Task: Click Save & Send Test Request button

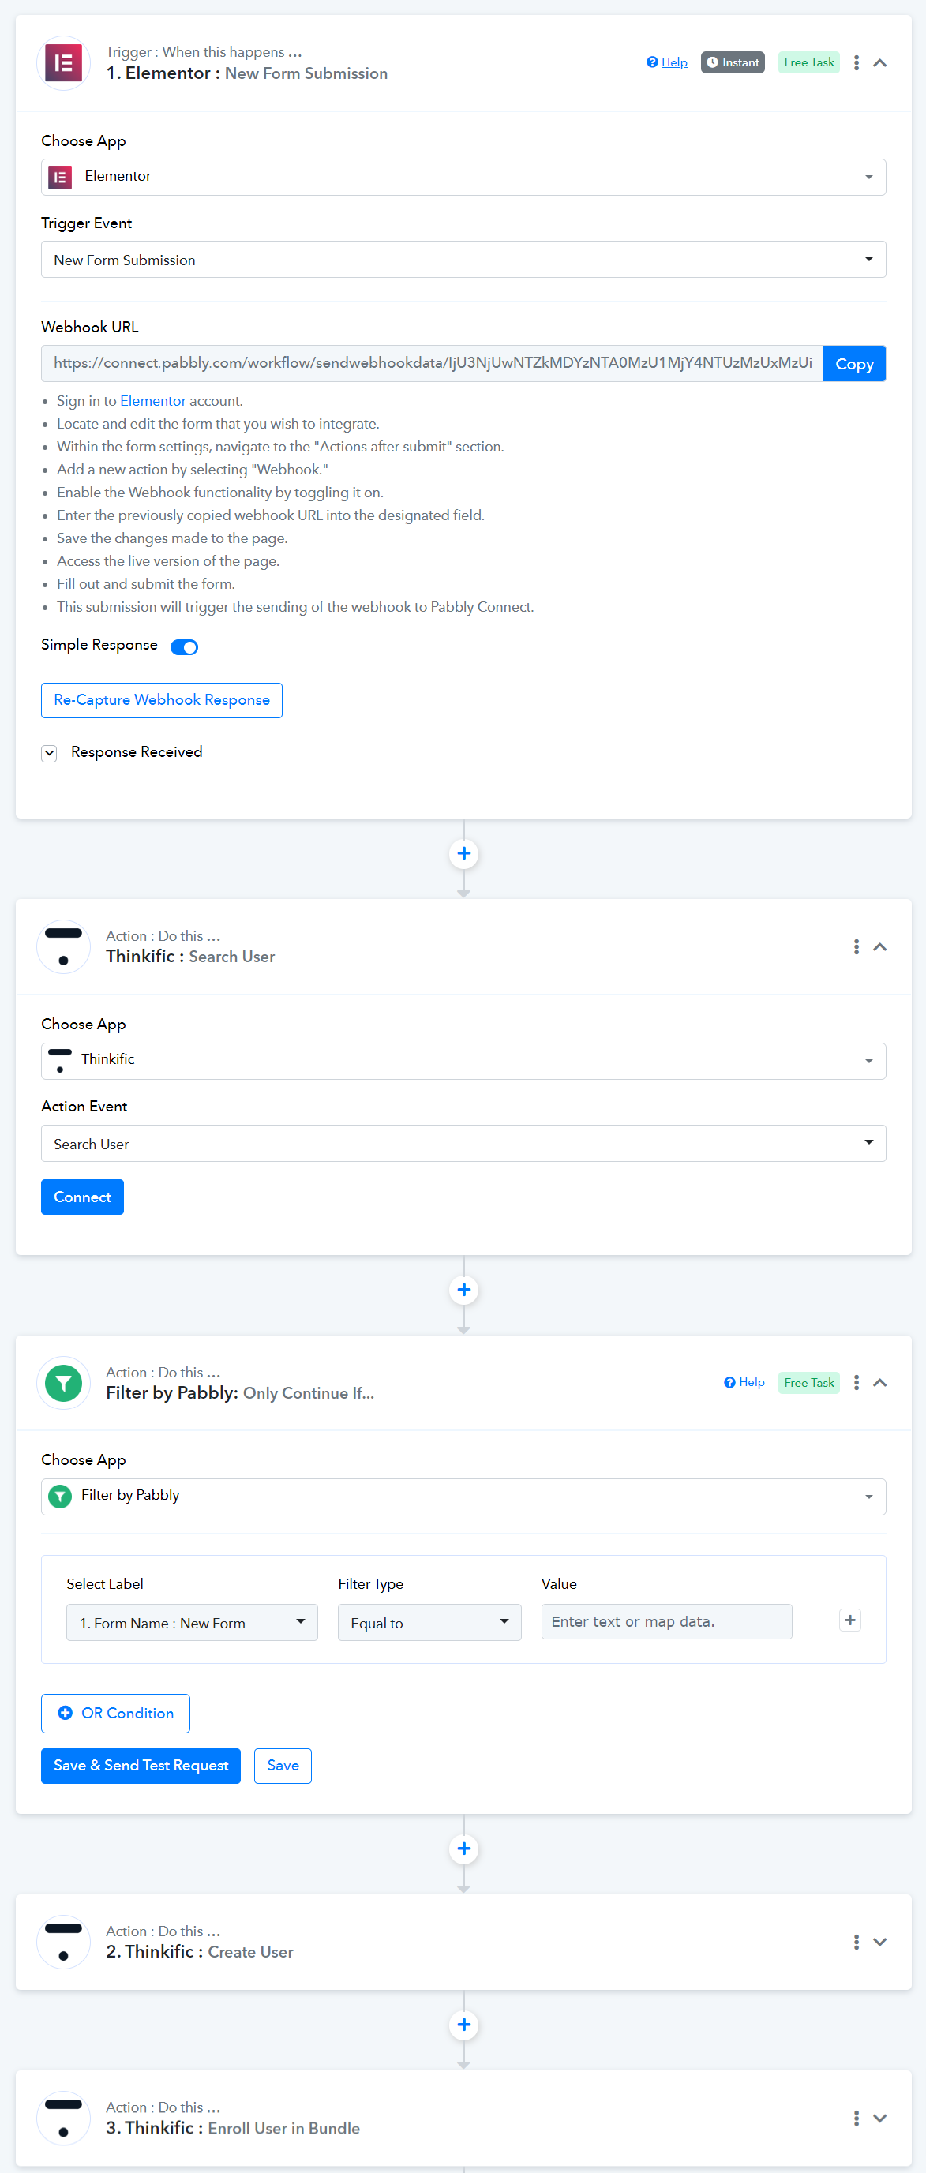Action: (x=141, y=1766)
